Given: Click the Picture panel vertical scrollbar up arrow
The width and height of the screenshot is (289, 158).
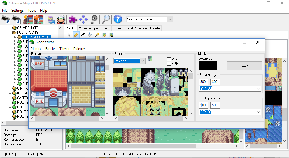Looking at the screenshot, I should [191, 71].
